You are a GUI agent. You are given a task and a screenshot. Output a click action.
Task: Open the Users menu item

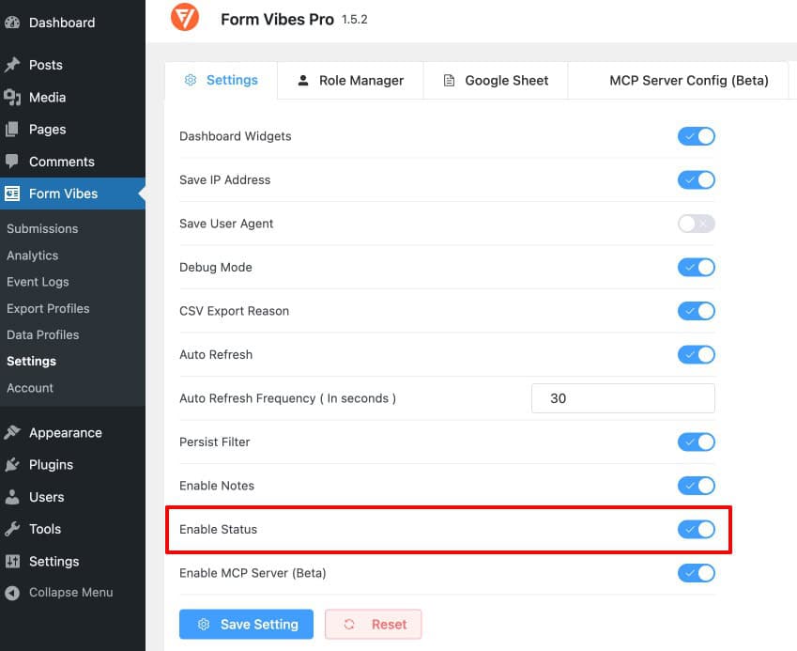coord(72,497)
